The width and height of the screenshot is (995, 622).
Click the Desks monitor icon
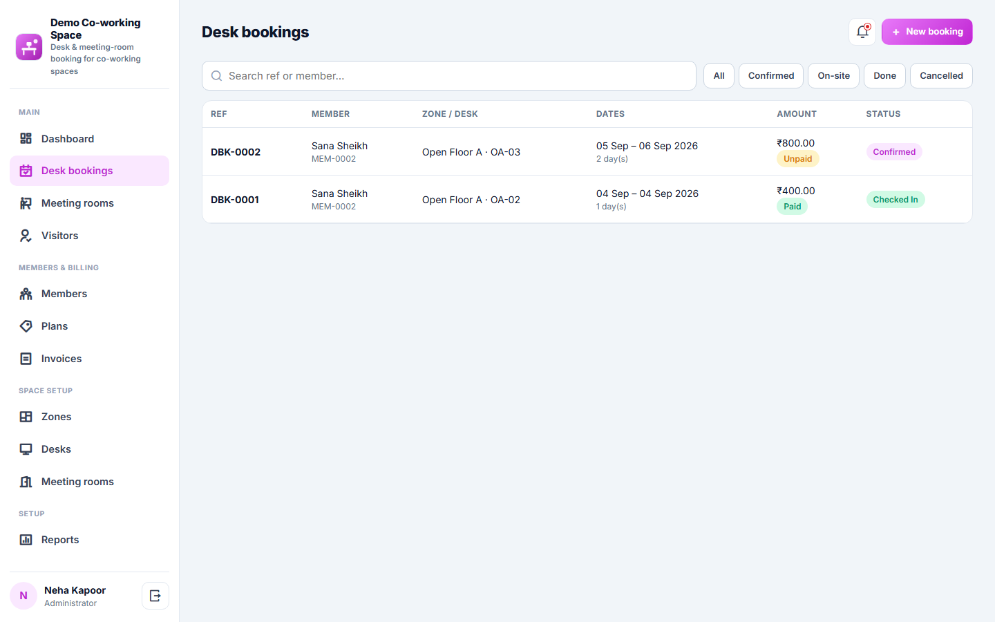(26, 449)
